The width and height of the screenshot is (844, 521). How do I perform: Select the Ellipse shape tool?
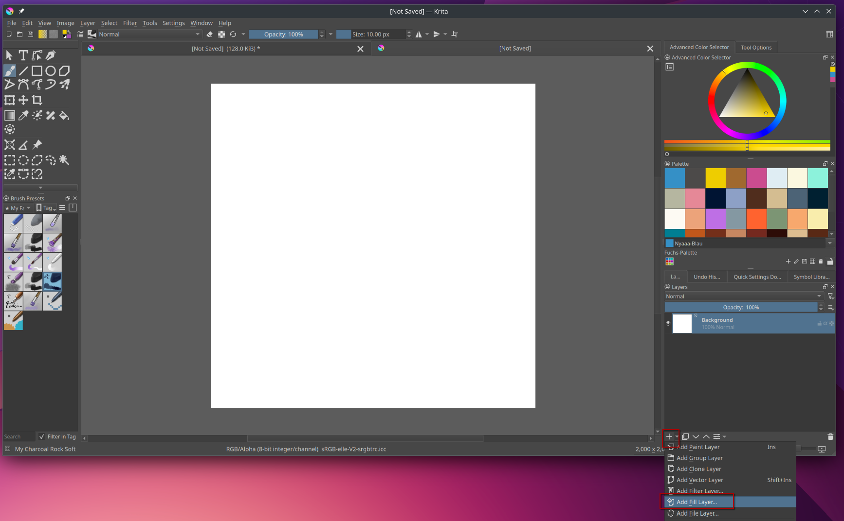(51, 71)
